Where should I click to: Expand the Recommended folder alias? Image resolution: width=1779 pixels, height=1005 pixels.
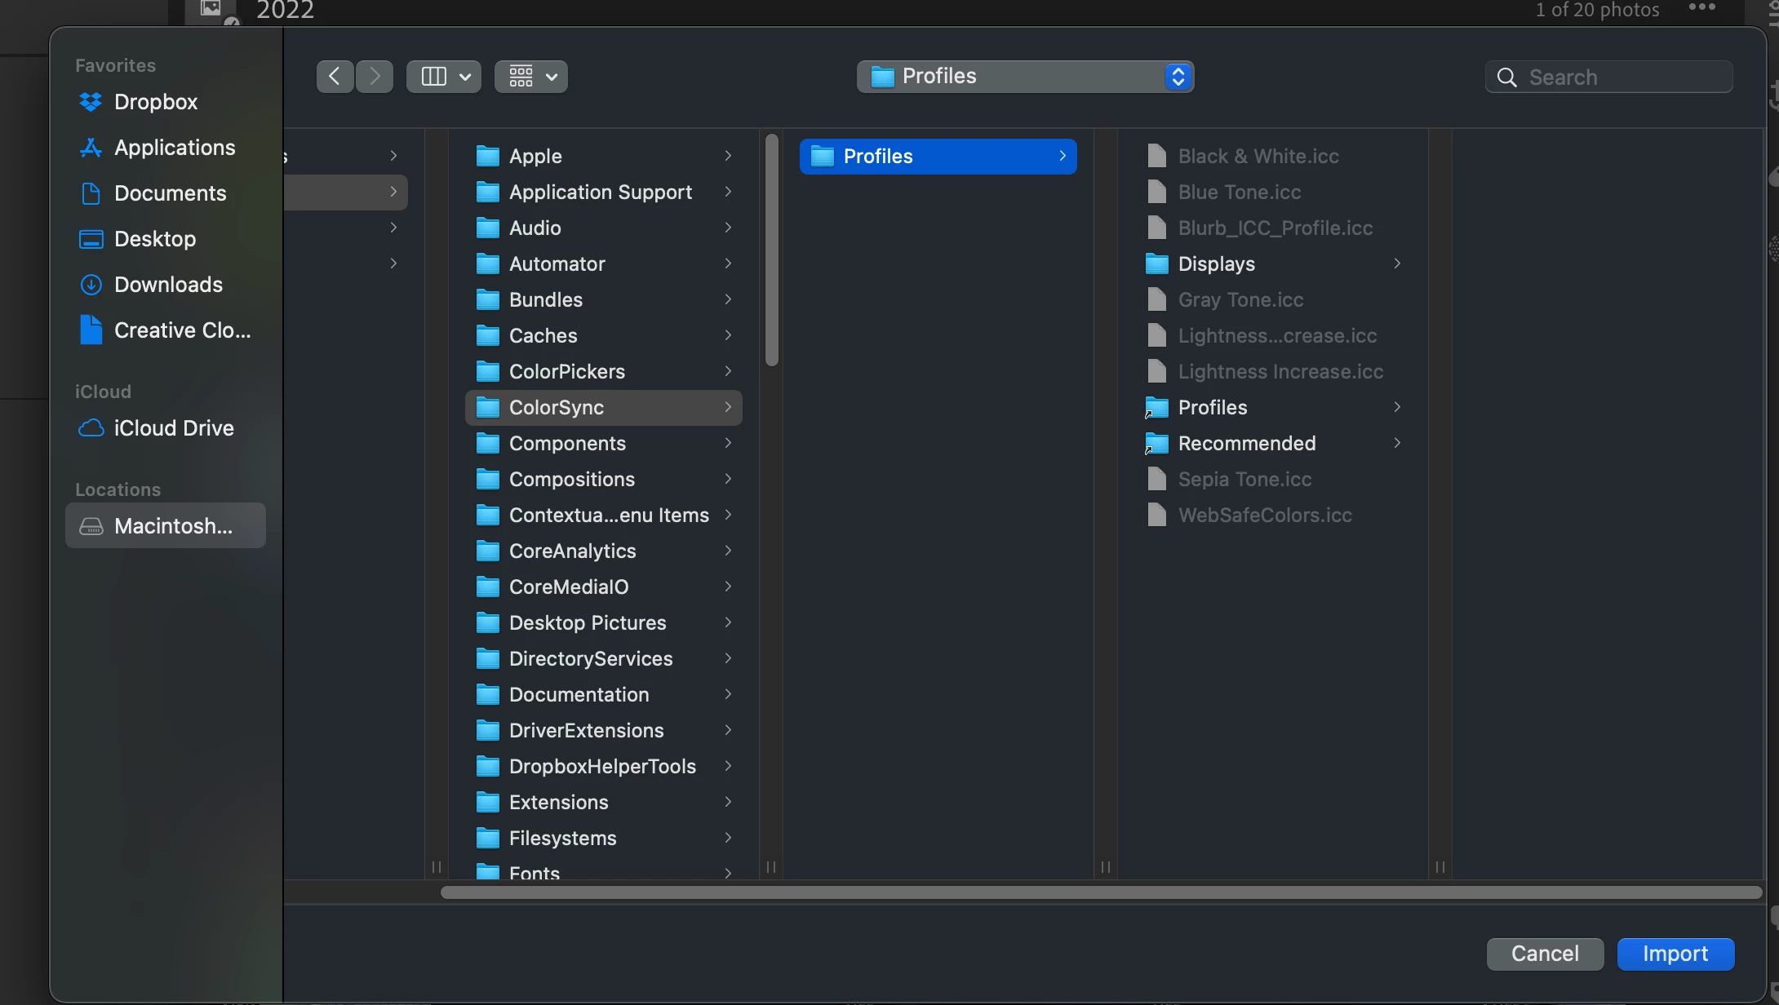(x=1246, y=444)
